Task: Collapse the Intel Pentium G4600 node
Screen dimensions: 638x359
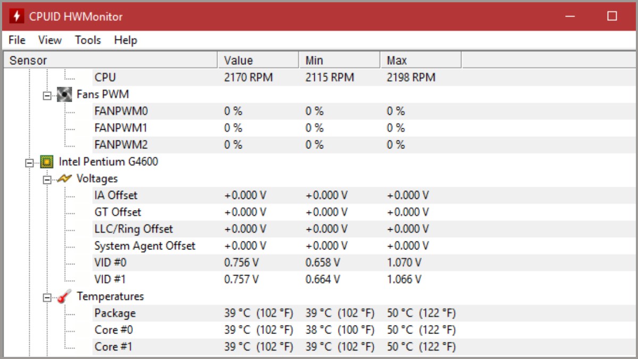Action: click(x=29, y=163)
